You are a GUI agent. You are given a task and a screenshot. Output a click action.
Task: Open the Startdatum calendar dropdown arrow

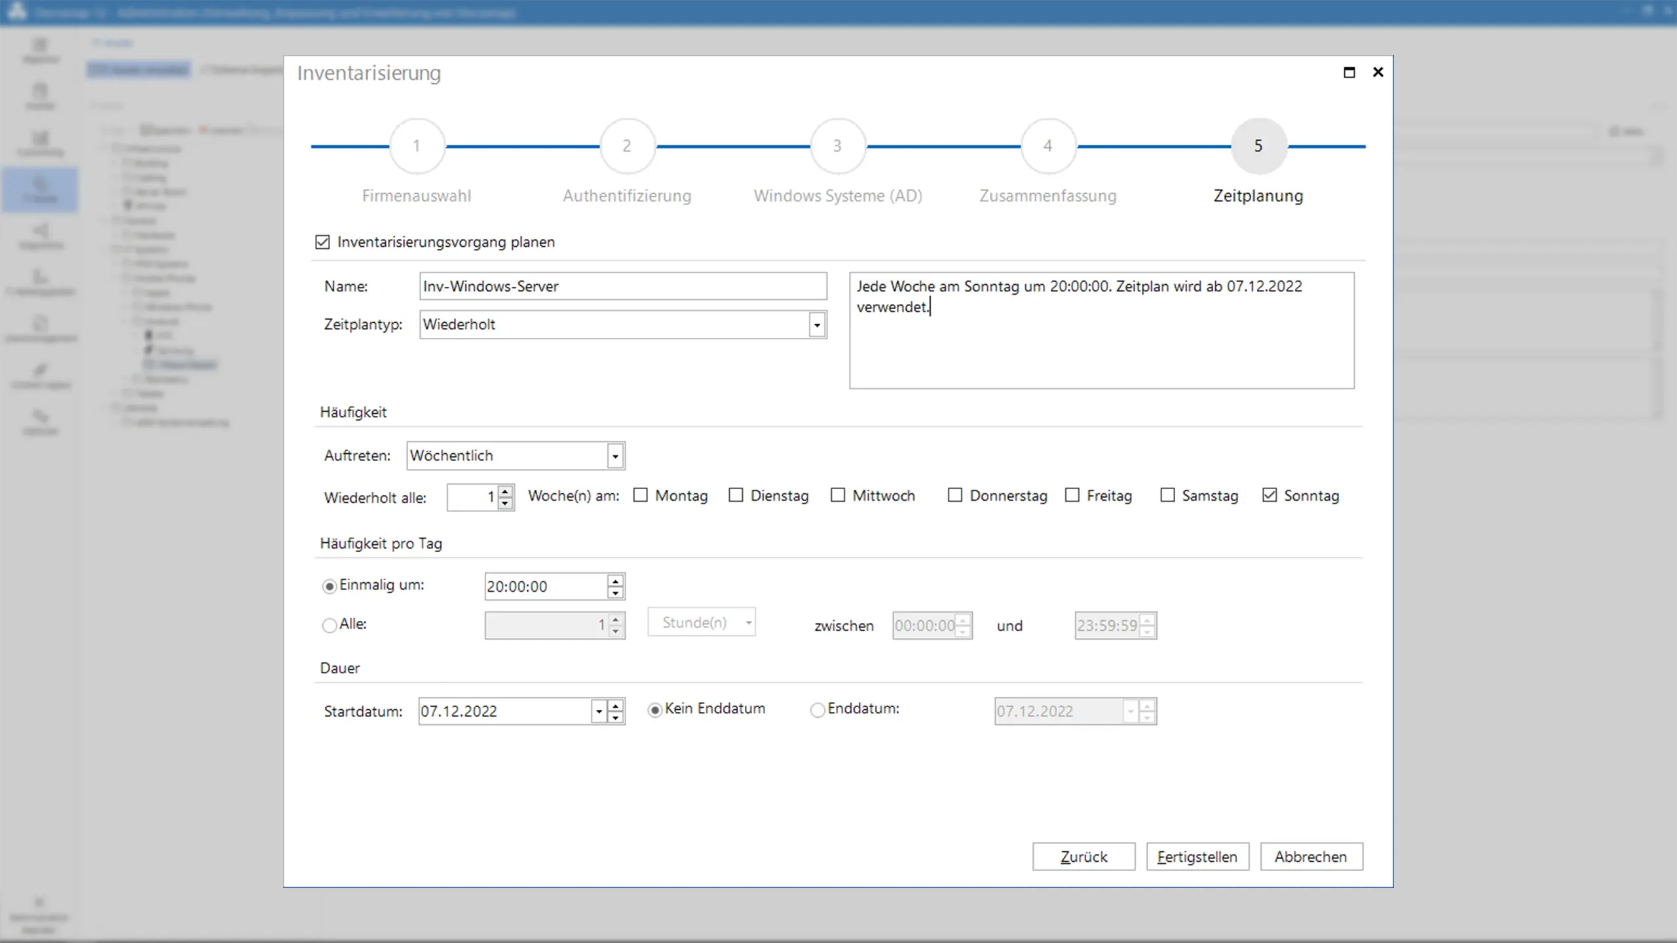point(598,711)
